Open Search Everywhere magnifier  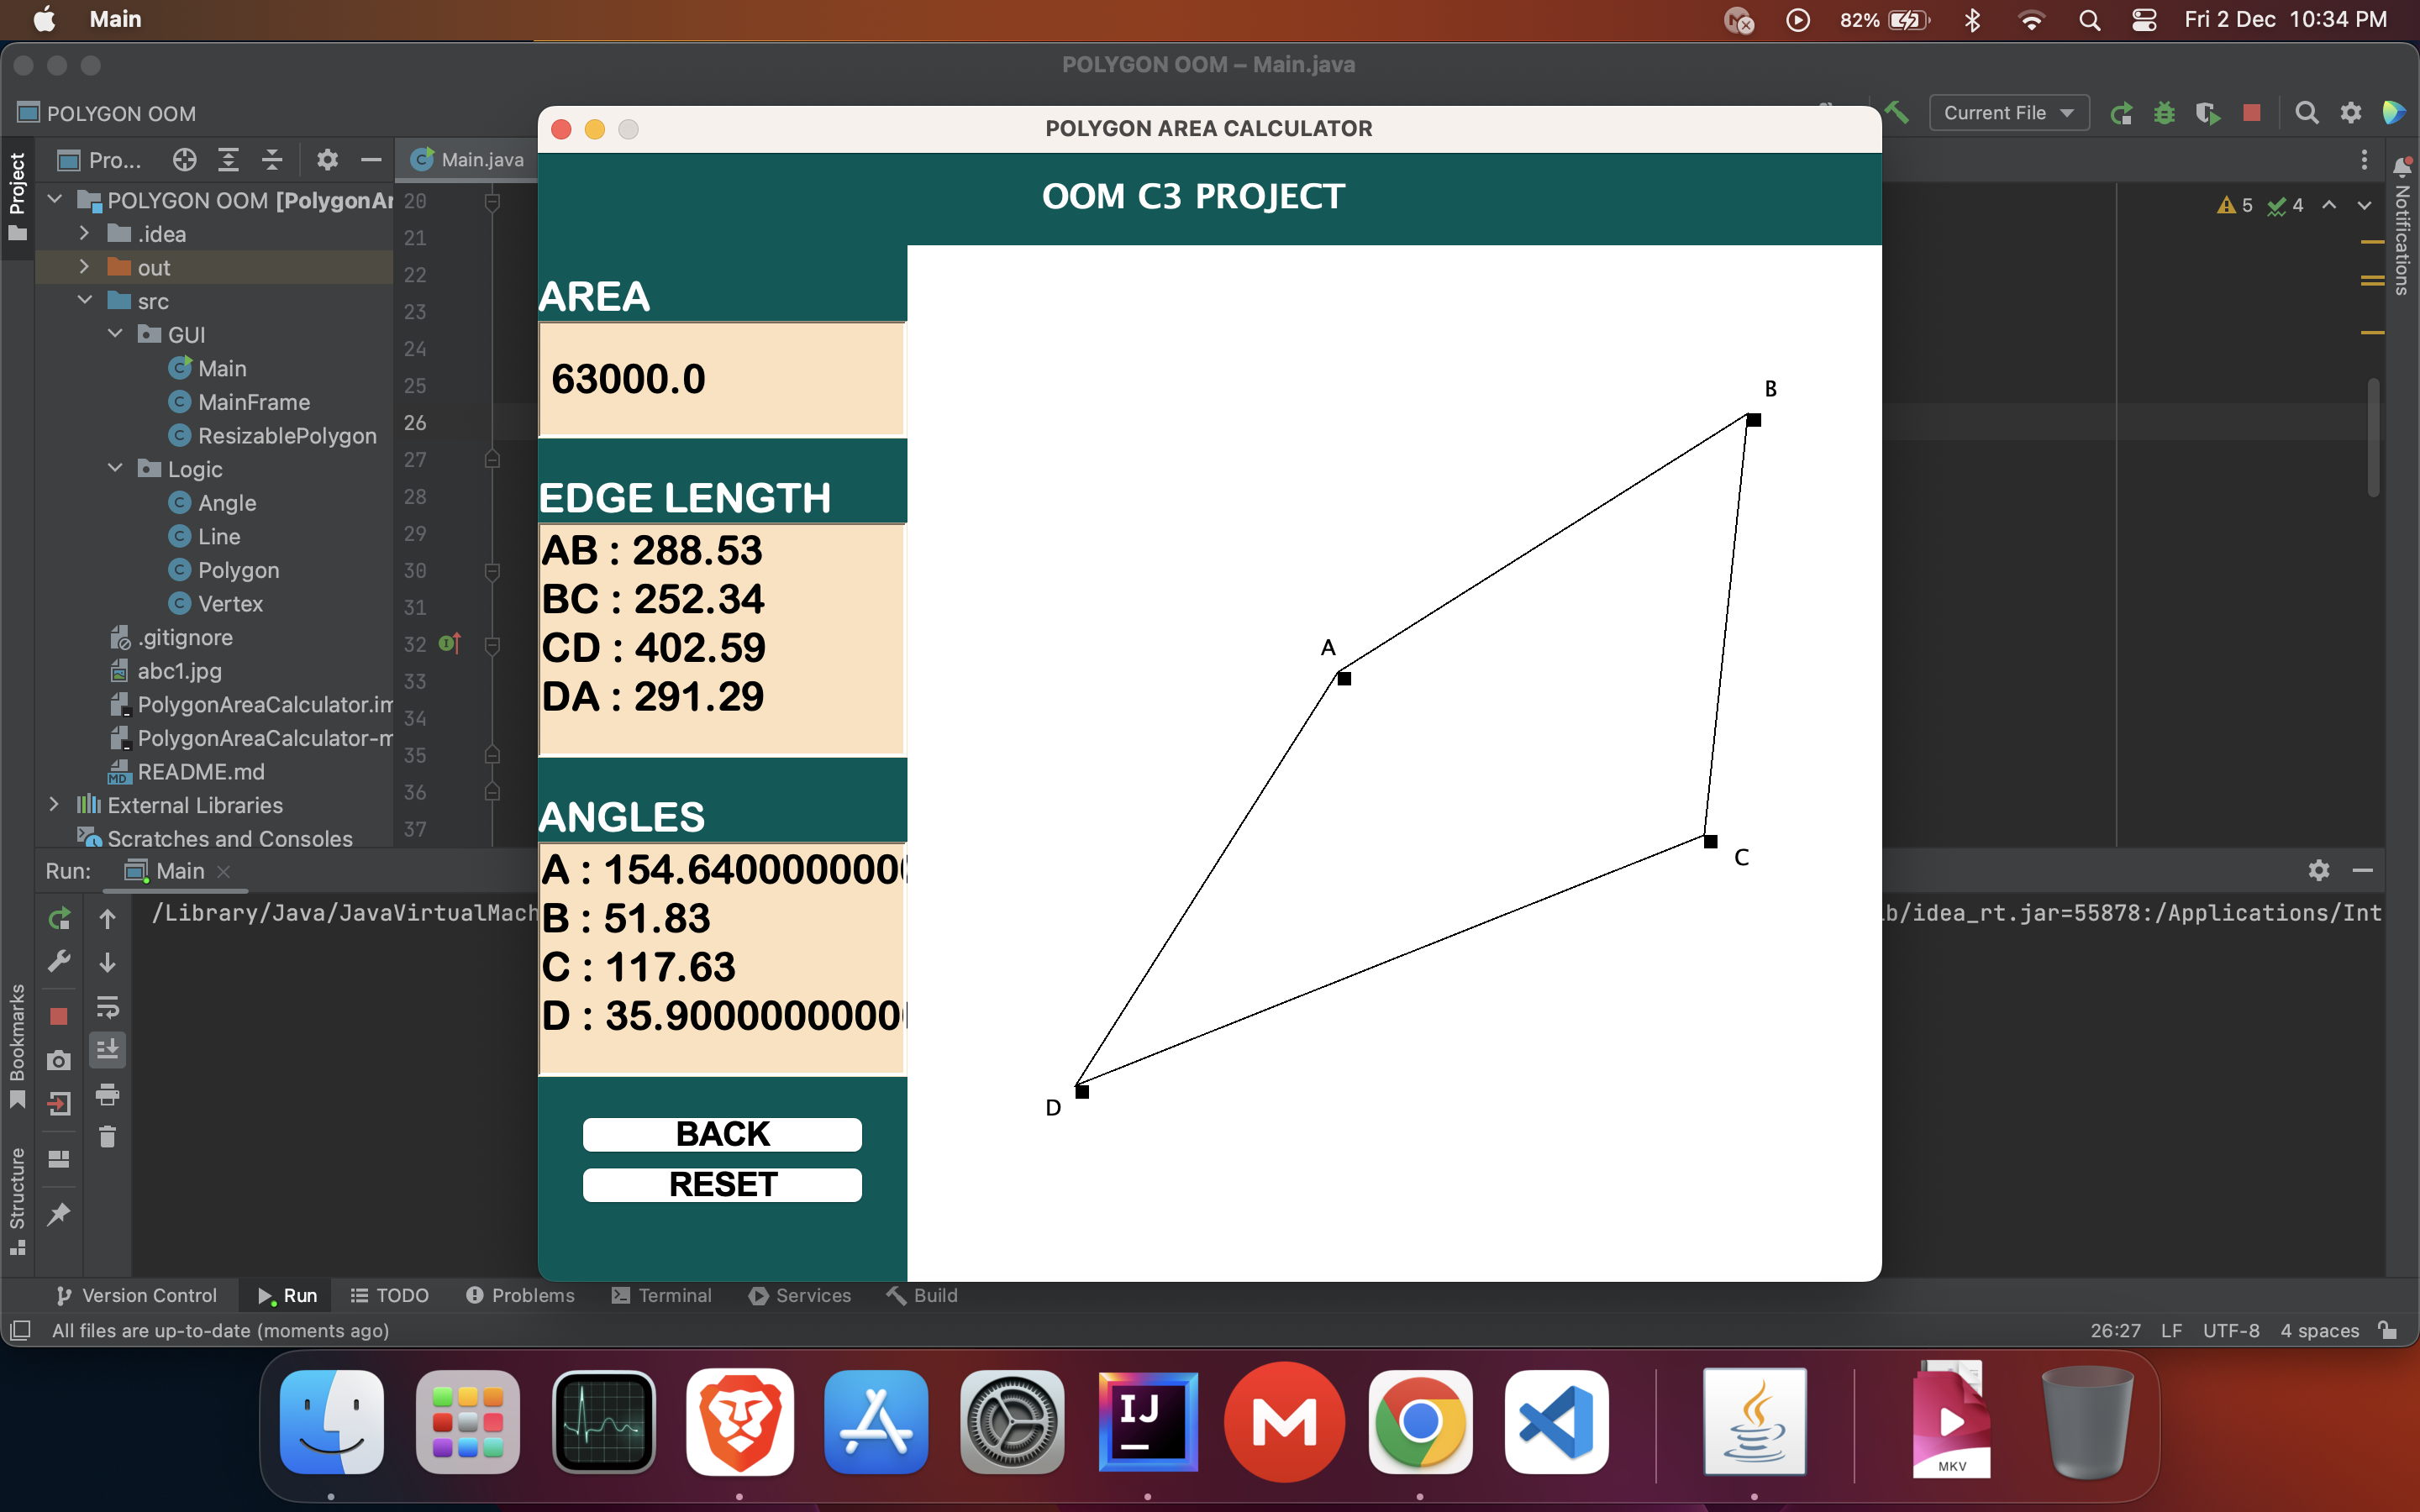click(x=2307, y=112)
